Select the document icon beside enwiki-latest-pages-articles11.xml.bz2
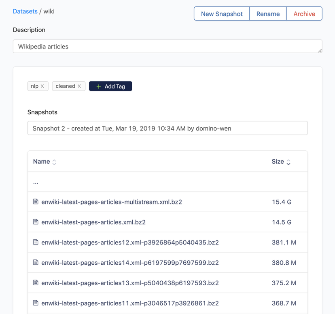The height and width of the screenshot is (314, 335). (x=36, y=303)
